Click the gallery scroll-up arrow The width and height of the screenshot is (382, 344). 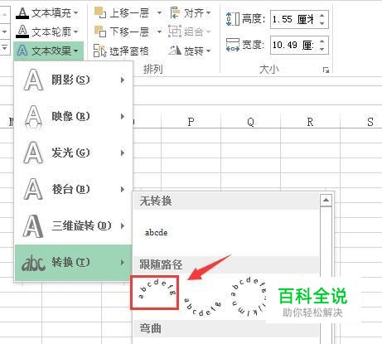[326, 200]
